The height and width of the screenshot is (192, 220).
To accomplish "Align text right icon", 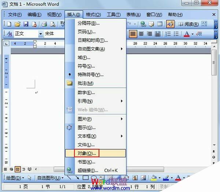I will [x=149, y=34].
